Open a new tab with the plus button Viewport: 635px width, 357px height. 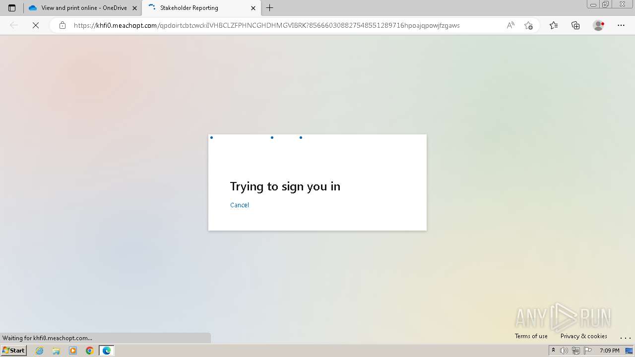(269, 8)
